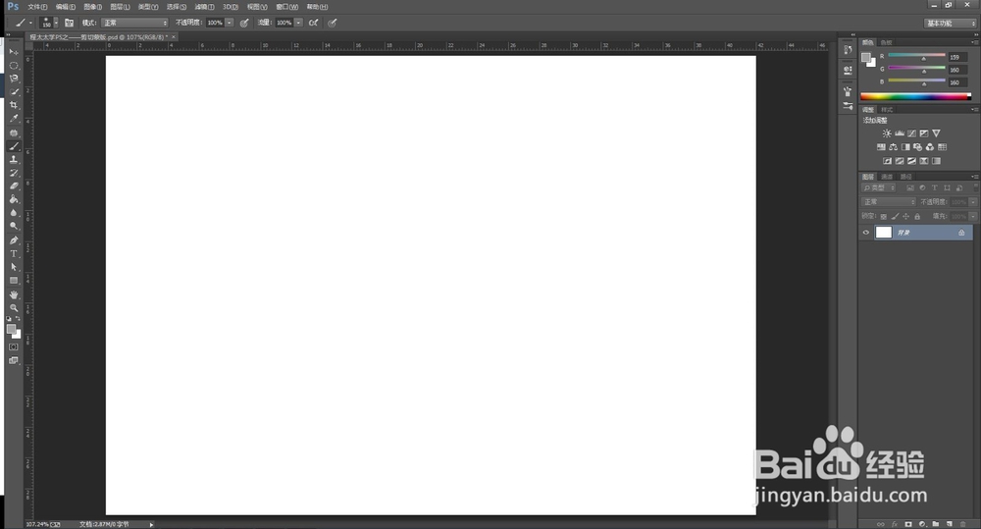981x529 pixels.
Task: Toggle lock image pixels brush icon
Action: [895, 217]
